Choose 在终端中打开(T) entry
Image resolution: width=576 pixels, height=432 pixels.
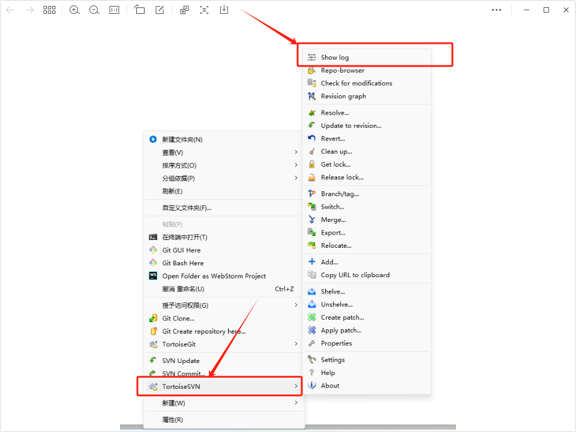(x=223, y=237)
